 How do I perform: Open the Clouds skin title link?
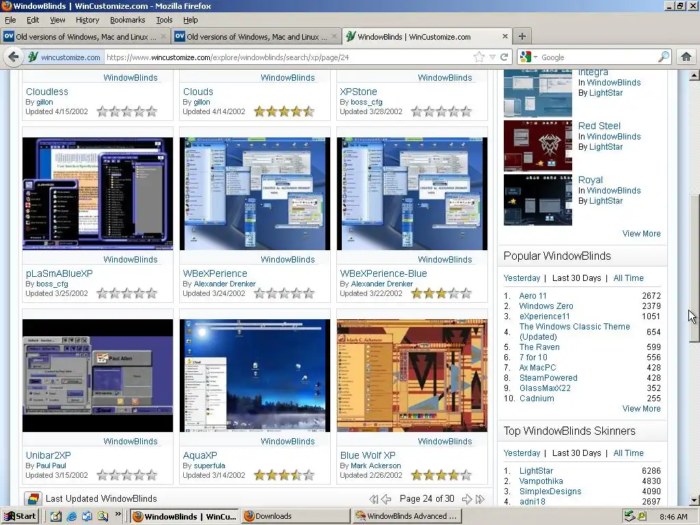(198, 92)
